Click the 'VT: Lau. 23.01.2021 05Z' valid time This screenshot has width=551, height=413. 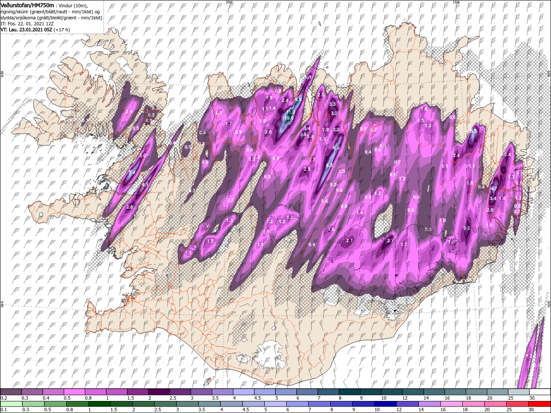pyautogui.click(x=26, y=30)
